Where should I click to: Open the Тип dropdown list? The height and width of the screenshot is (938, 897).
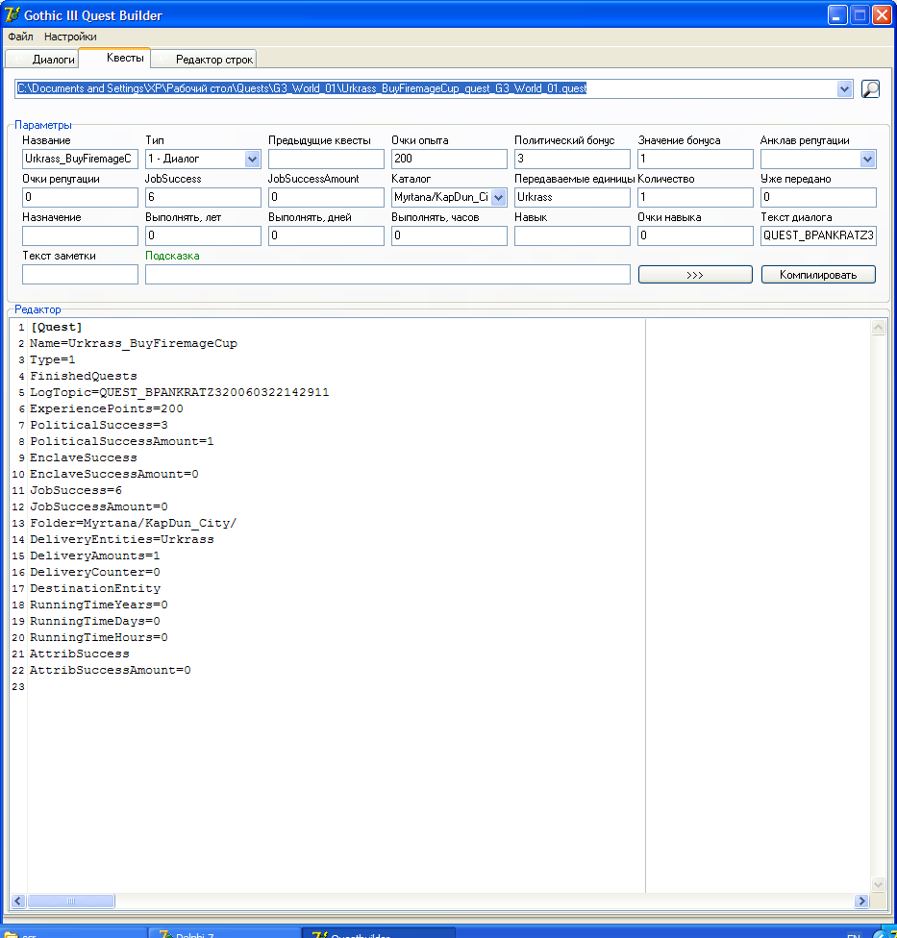coord(252,160)
